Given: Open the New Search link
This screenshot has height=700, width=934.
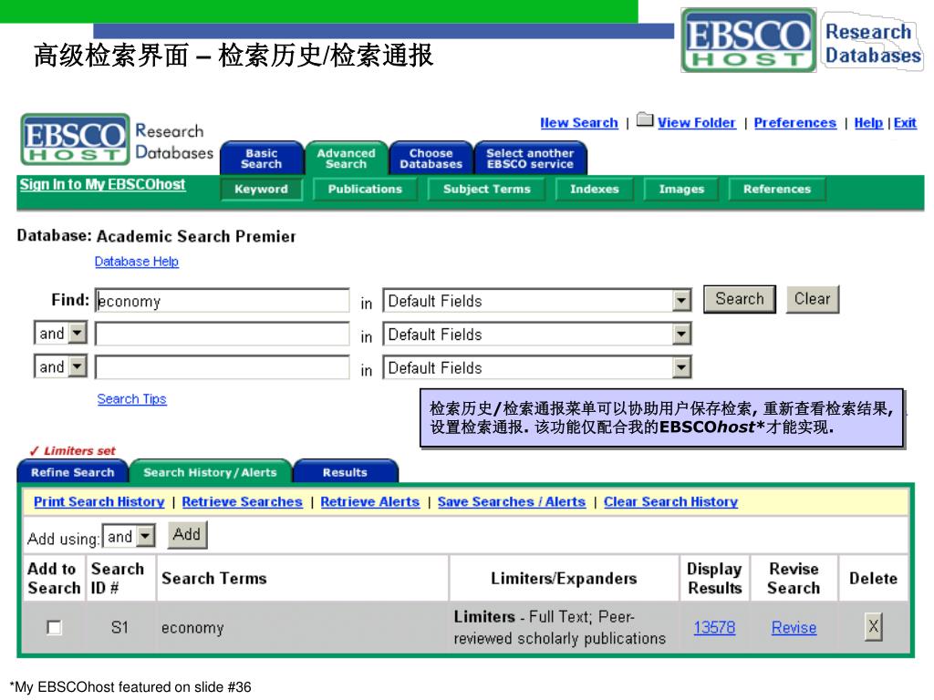Looking at the screenshot, I should coord(579,123).
